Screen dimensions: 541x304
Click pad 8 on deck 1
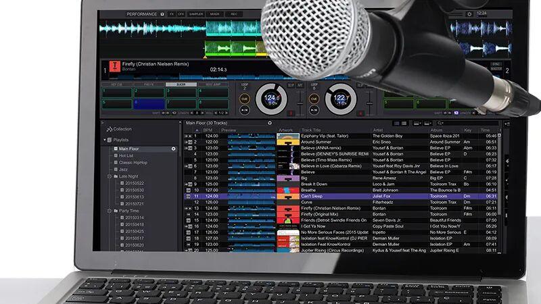(x=213, y=104)
